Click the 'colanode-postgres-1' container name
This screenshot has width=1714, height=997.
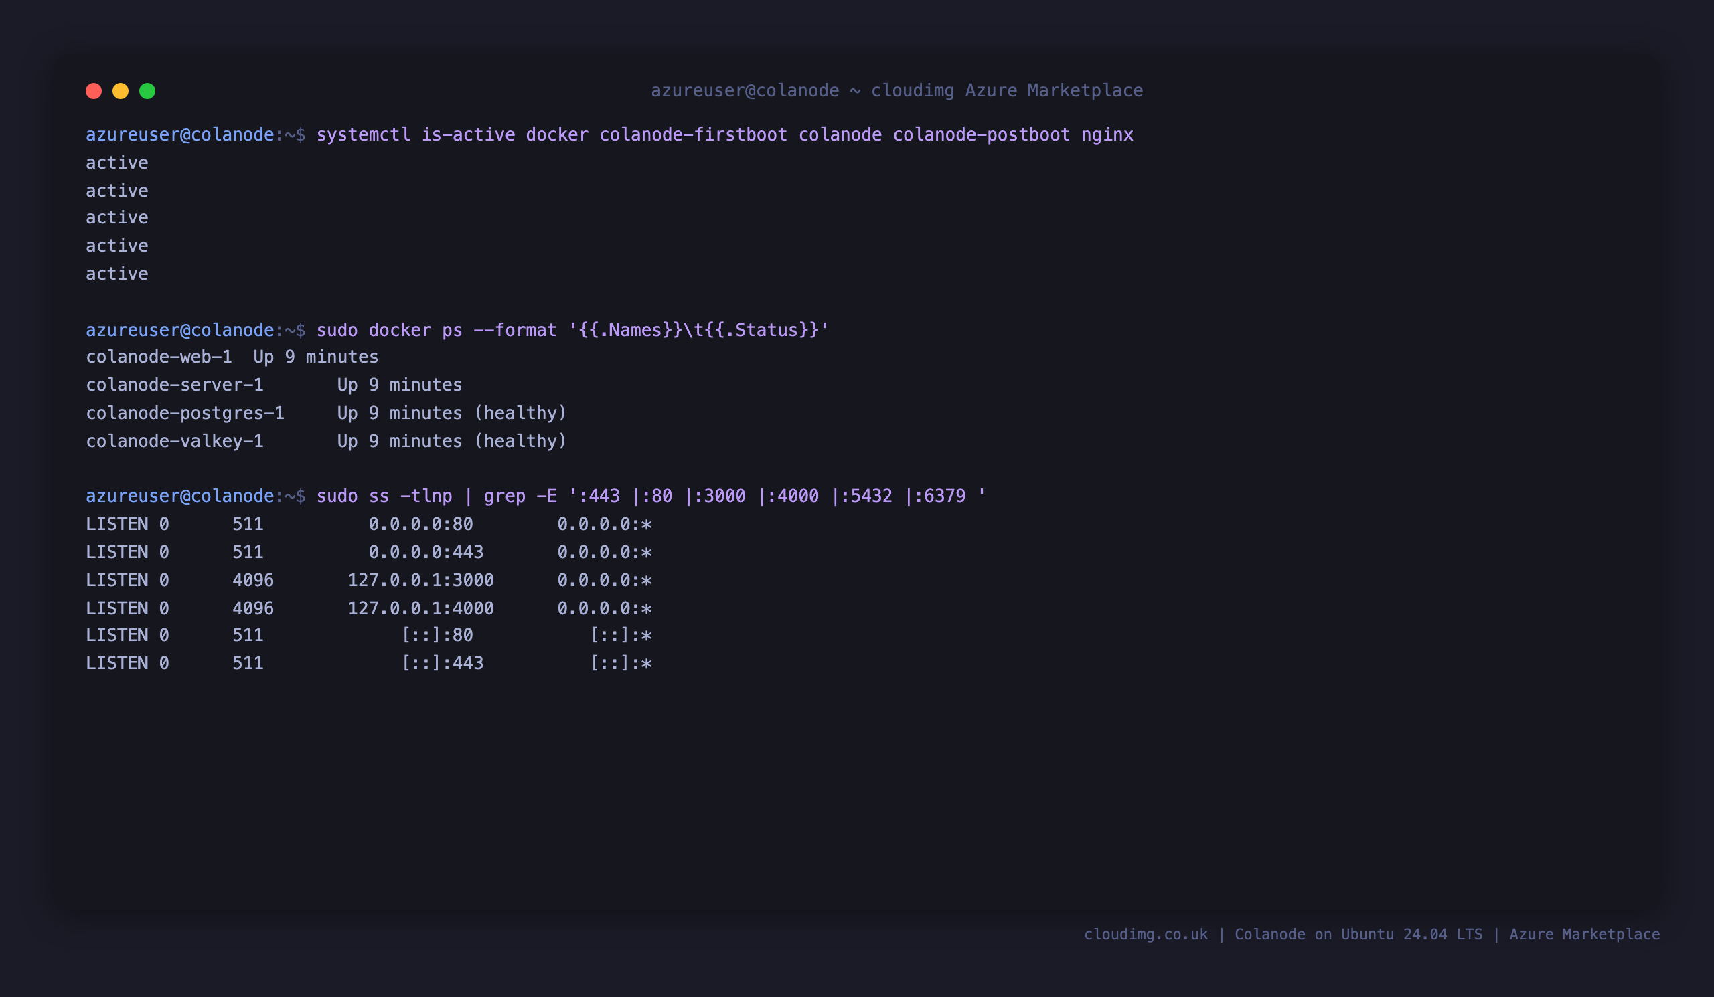tap(185, 413)
